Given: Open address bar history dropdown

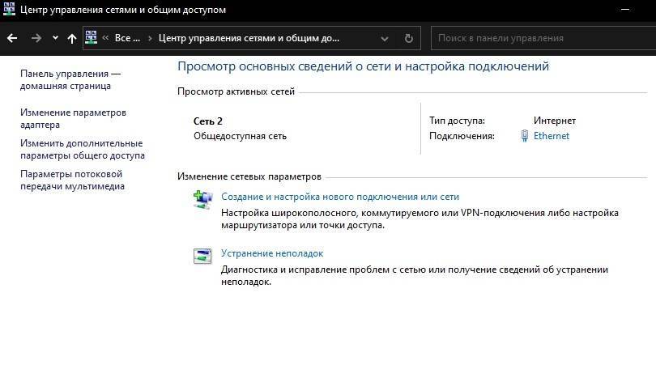Looking at the screenshot, I should (x=387, y=38).
